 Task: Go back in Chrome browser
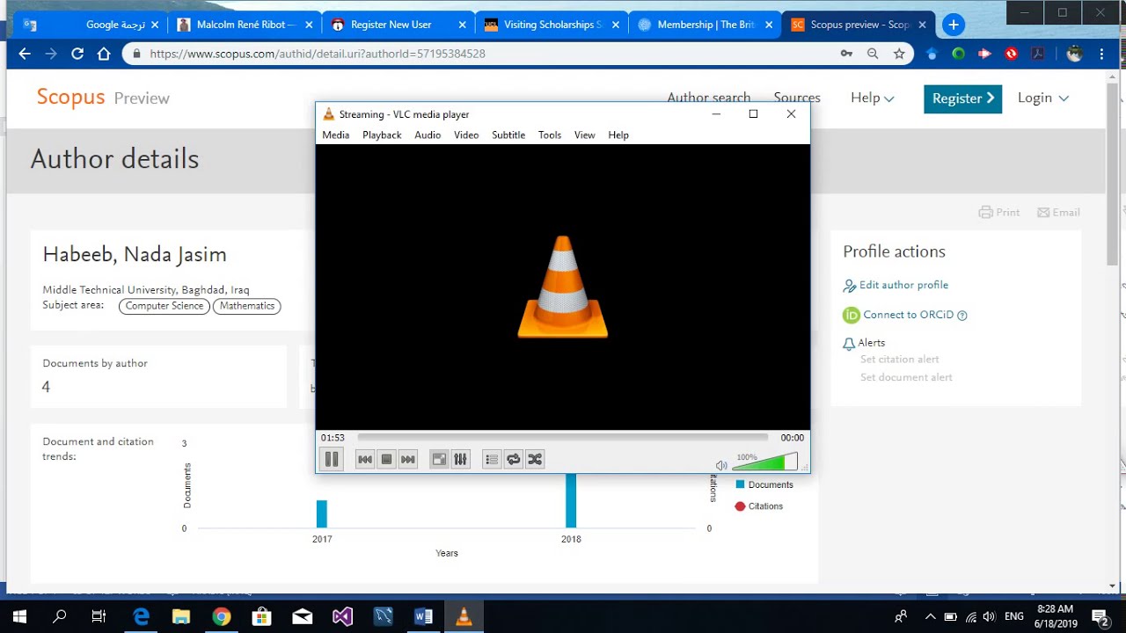tap(25, 54)
